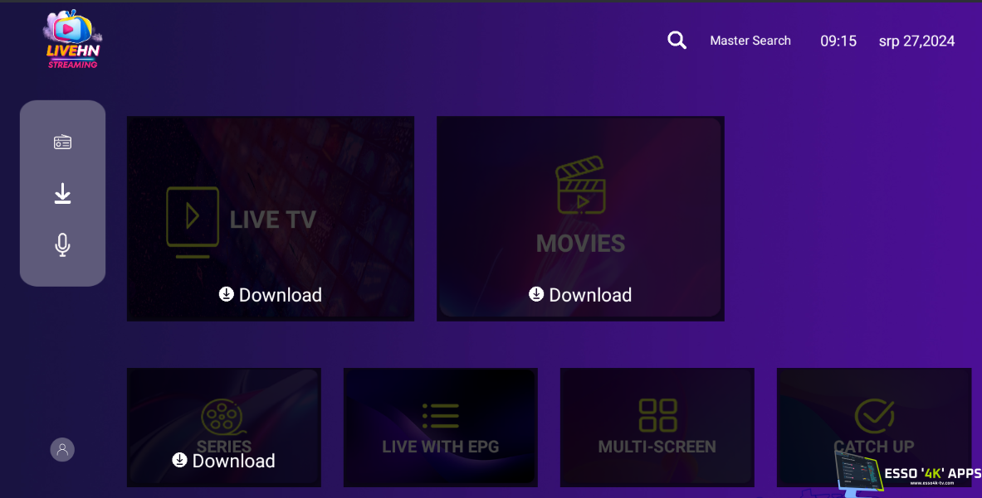Image resolution: width=982 pixels, height=498 pixels.
Task: Click the magnifying glass search icon
Action: tap(677, 41)
